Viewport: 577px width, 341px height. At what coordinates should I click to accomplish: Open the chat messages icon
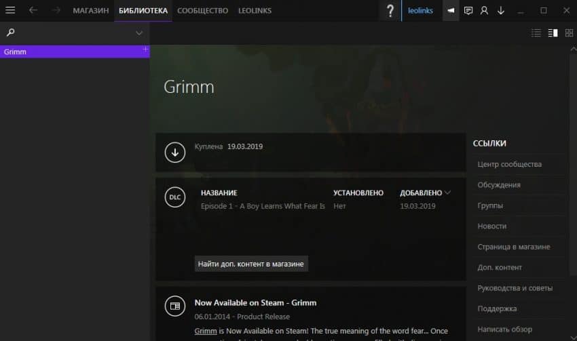pos(468,11)
